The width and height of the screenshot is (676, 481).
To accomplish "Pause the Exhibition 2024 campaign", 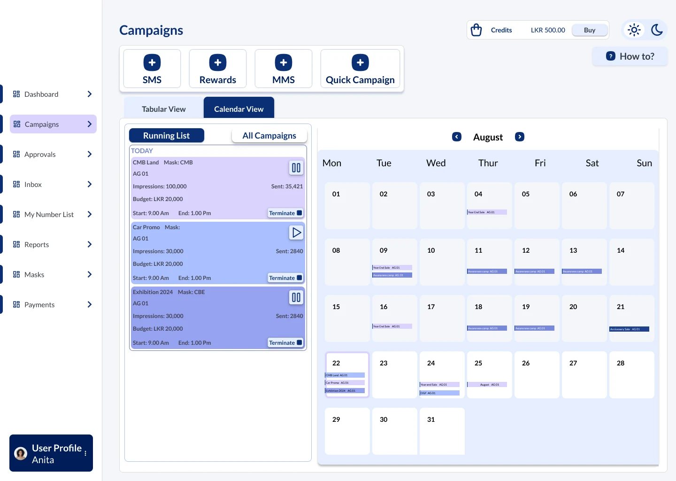I will point(296,297).
